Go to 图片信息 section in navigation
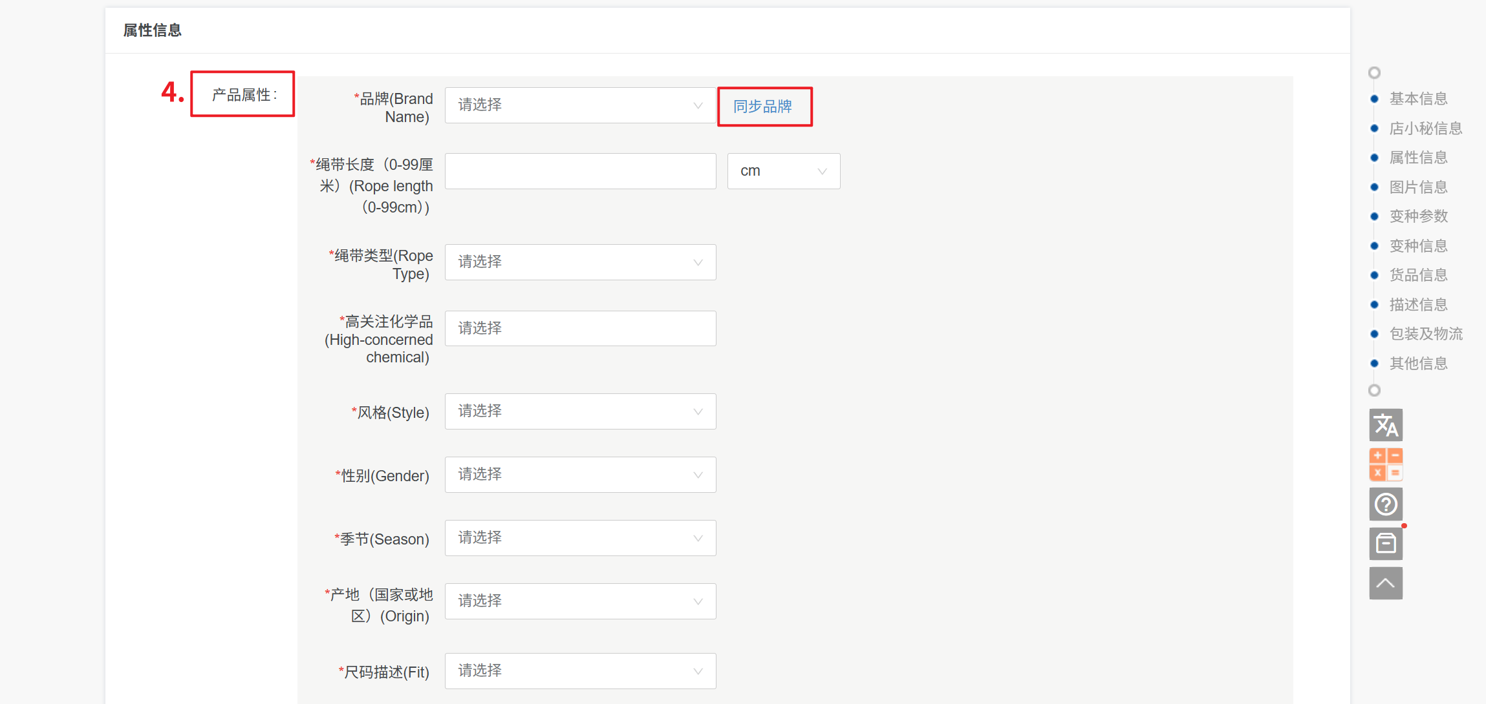The image size is (1486, 704). 1418,187
